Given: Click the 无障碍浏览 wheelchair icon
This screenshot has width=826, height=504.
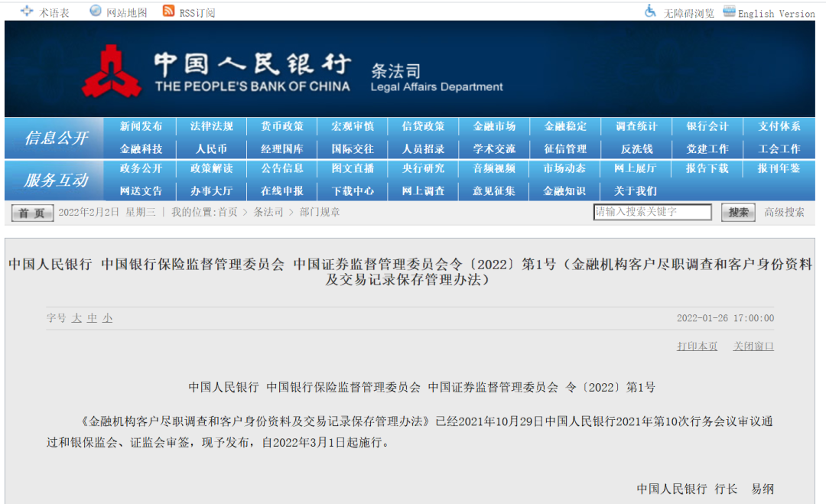Looking at the screenshot, I should (651, 11).
